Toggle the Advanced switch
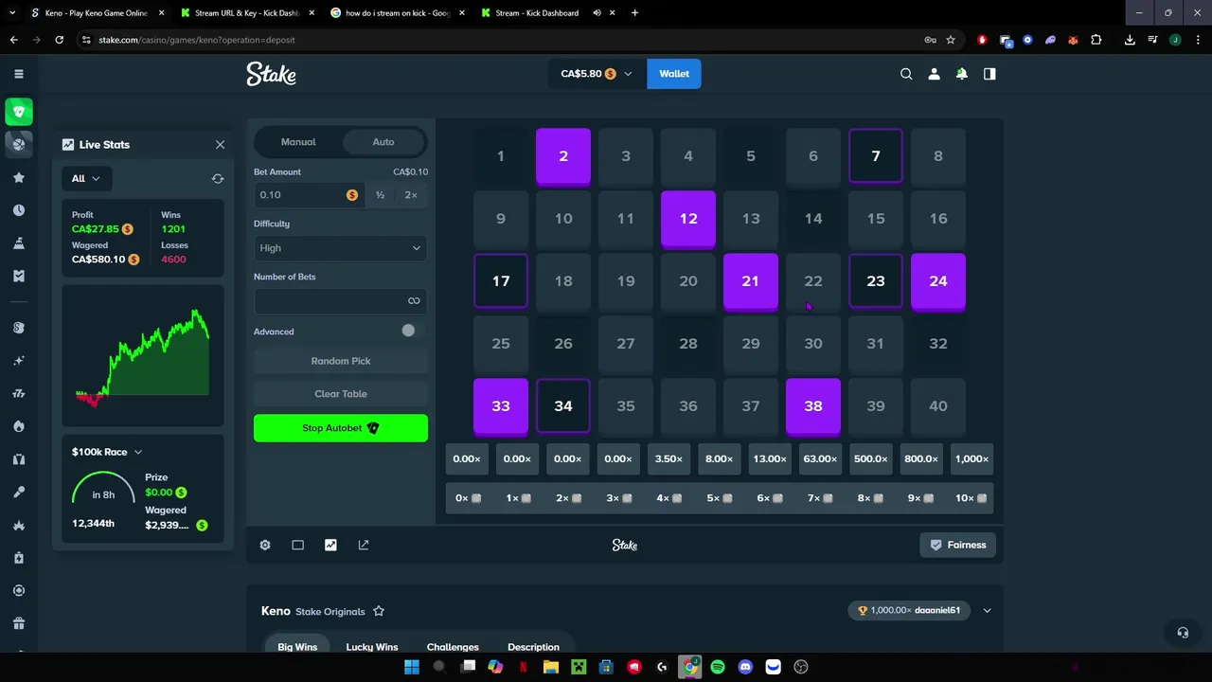The width and height of the screenshot is (1212, 682). 408,331
